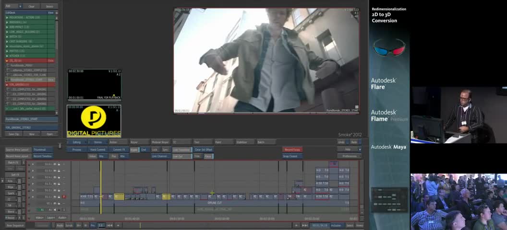Collapse the red 2D_3D folder
The height and width of the screenshot is (230, 507).
pos(7,60)
